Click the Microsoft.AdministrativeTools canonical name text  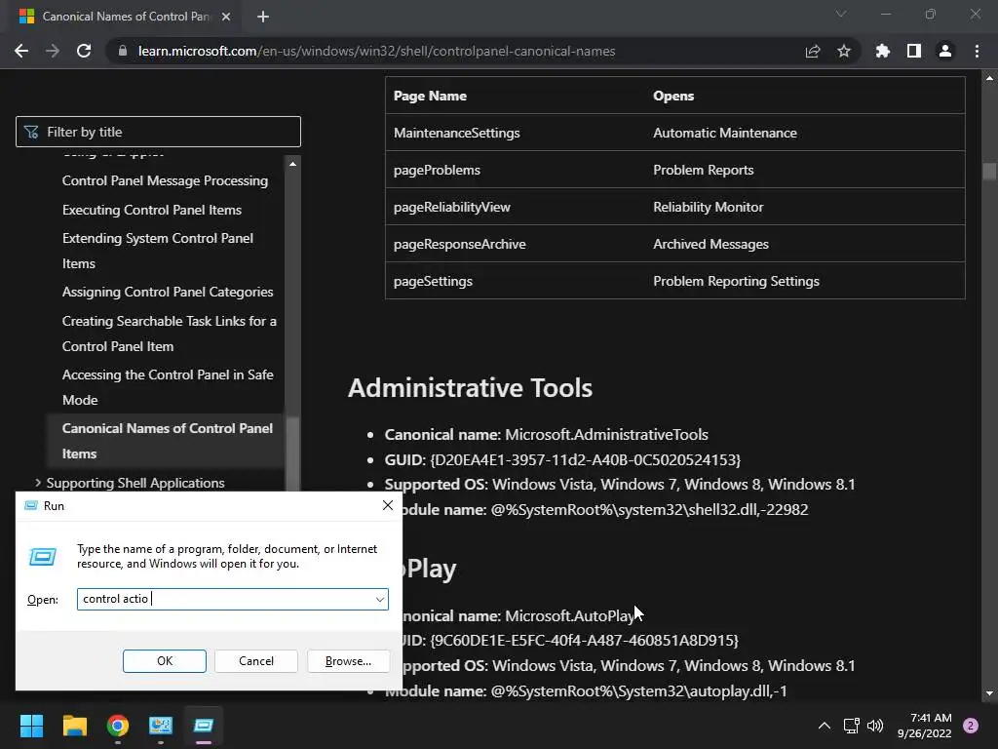coord(606,434)
